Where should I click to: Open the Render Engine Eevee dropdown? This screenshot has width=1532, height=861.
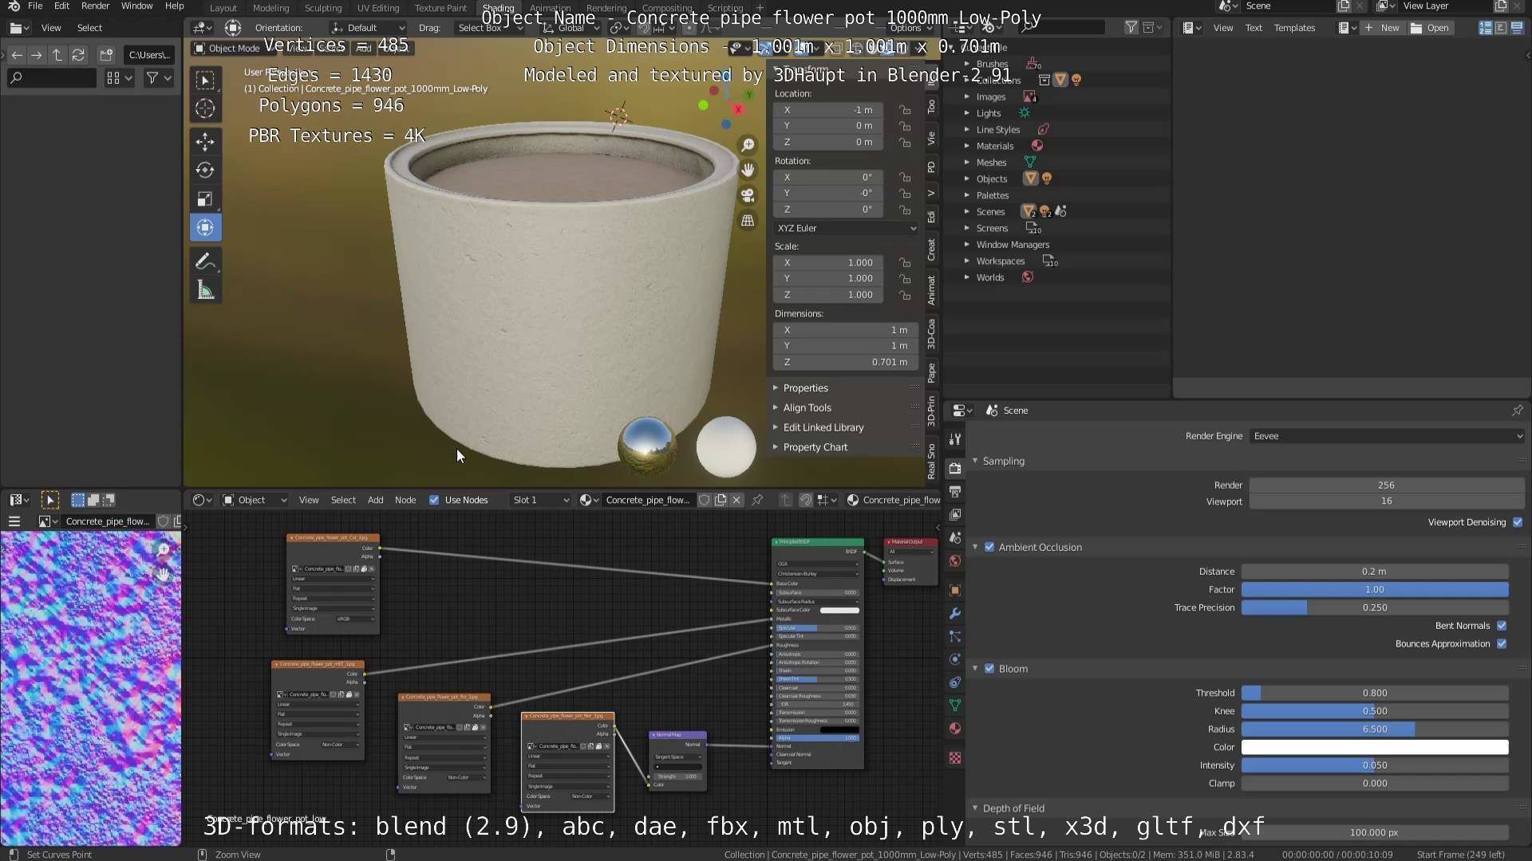(1387, 436)
